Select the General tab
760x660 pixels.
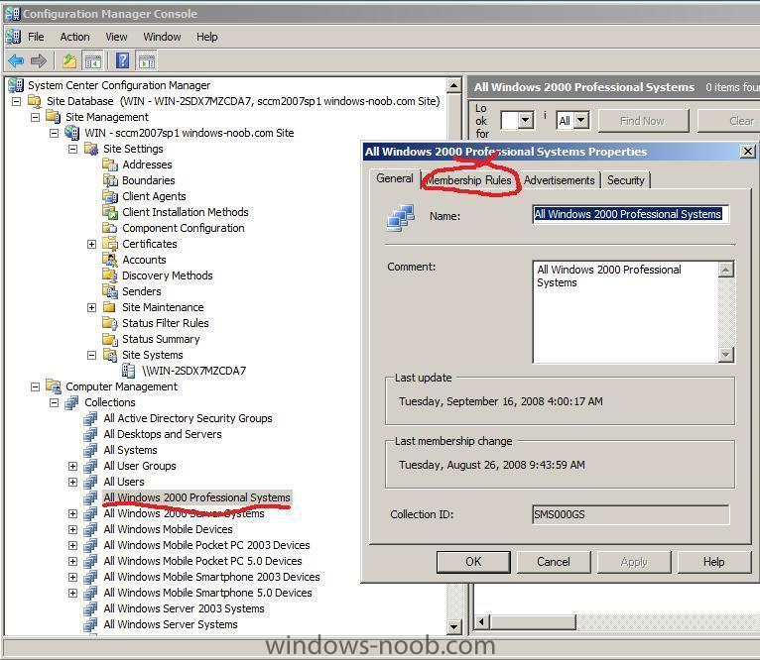[395, 178]
